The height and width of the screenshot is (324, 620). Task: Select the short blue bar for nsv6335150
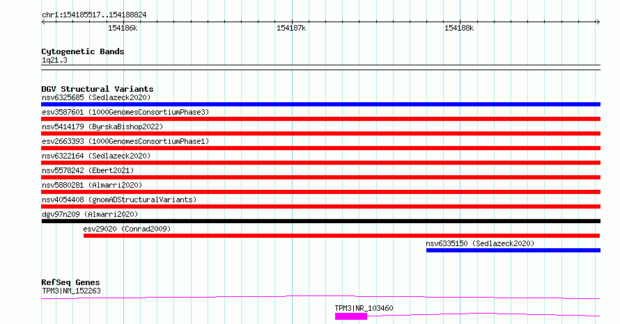tap(513, 250)
